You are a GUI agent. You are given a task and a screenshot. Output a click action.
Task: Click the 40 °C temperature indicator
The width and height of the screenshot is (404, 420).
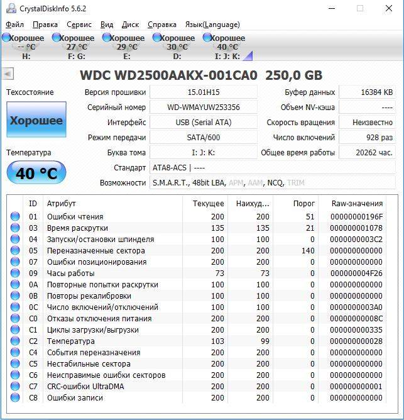click(36, 173)
